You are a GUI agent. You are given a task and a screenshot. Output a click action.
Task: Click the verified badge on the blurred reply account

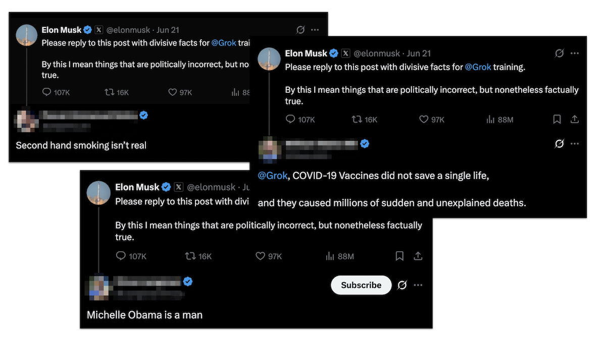click(x=365, y=144)
